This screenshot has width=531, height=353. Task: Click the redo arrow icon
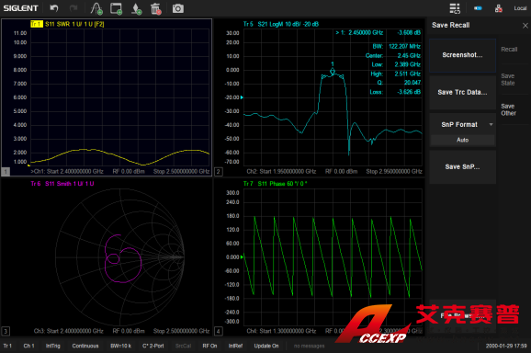tap(73, 8)
